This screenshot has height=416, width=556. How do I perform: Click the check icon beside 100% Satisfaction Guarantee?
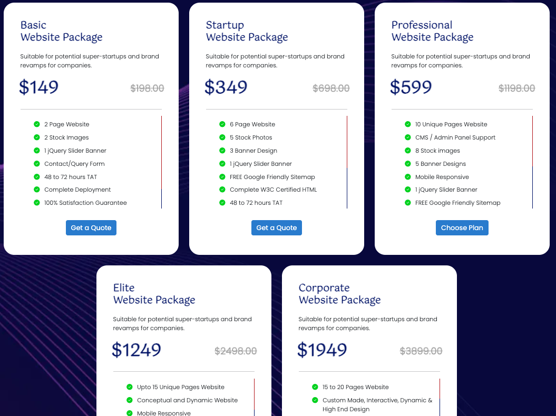pyautogui.click(x=37, y=203)
